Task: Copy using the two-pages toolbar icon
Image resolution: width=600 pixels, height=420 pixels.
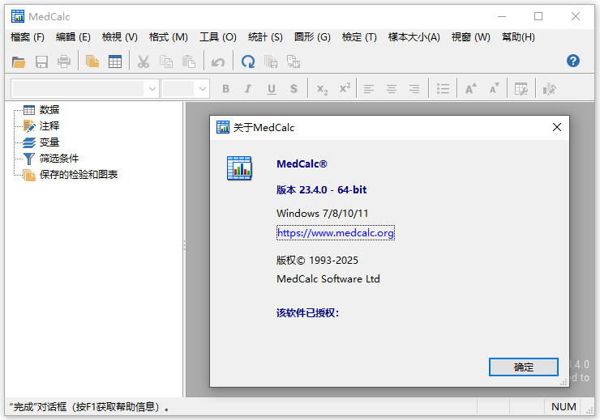Action: 165,62
